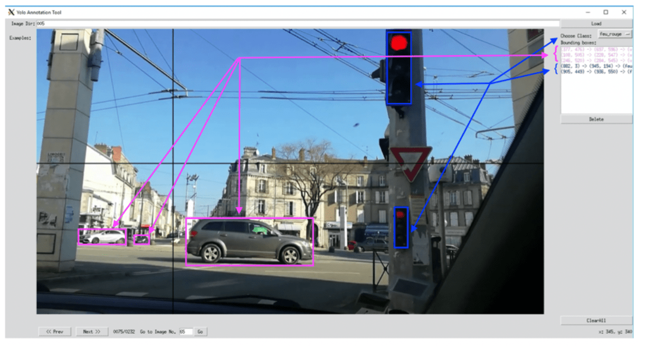
Task: Click the small lower traffic light box
Action: coord(401,227)
